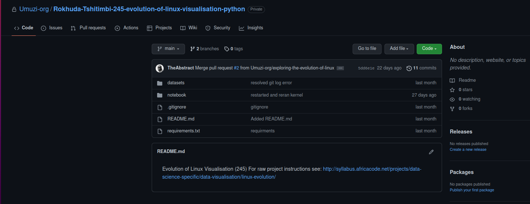Click the stars icon in About

(x=452, y=90)
